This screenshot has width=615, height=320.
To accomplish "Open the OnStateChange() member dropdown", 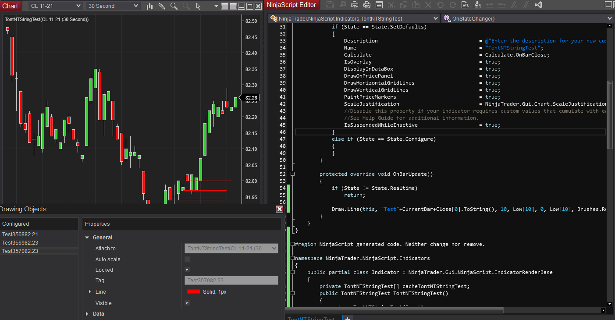I will (528, 18).
